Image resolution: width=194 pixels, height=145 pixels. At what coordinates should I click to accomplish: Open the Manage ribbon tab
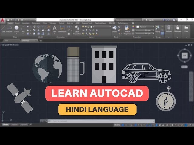click(x=53, y=23)
